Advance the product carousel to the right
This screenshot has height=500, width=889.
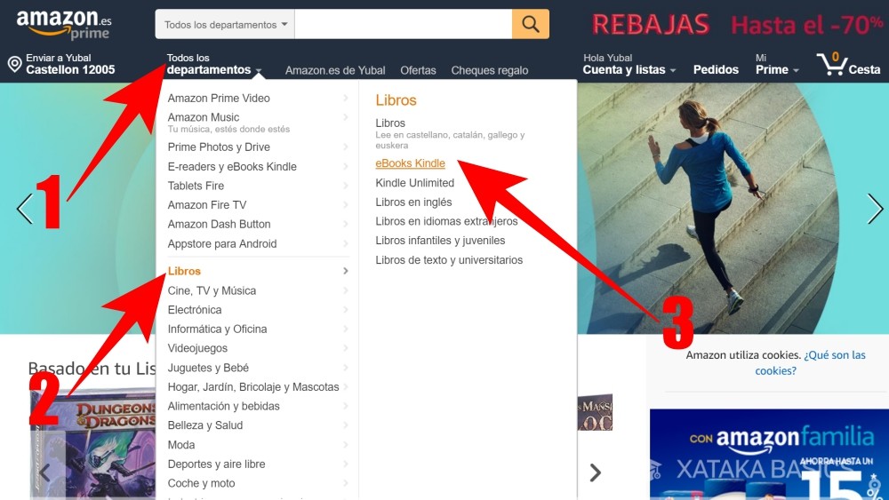point(595,472)
